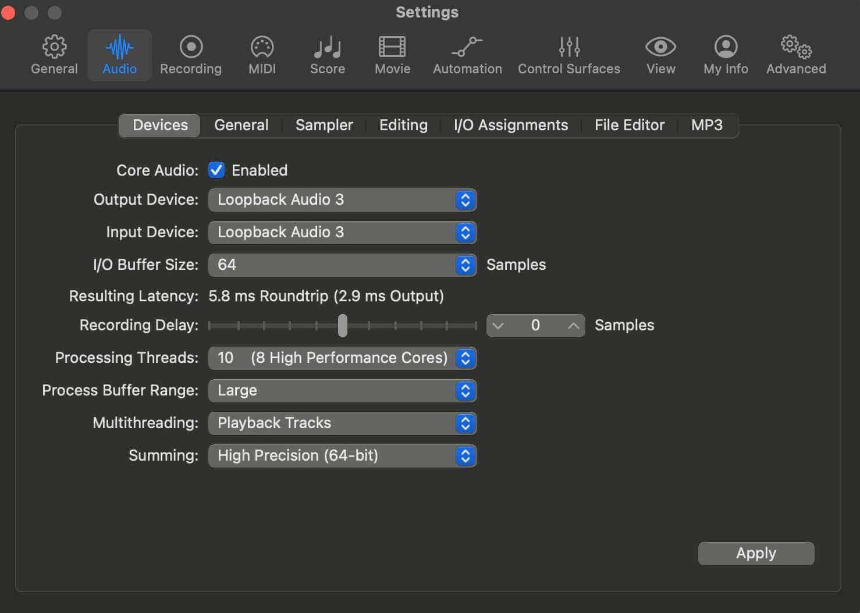Open the Summing precision dropdown
Viewport: 860px width, 613px height.
click(342, 455)
